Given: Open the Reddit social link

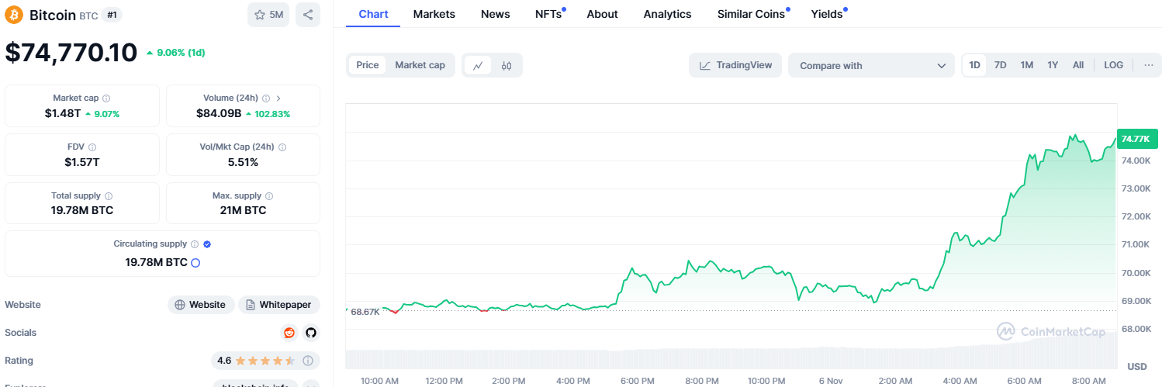Looking at the screenshot, I should coord(289,333).
